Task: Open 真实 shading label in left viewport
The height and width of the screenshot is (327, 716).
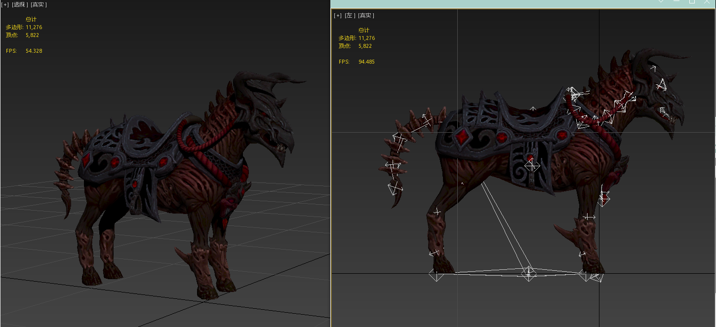Action: coord(366,15)
